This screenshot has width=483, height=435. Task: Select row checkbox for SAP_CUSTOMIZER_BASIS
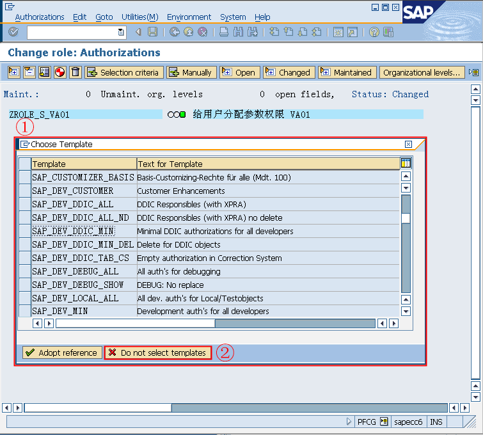click(x=25, y=177)
